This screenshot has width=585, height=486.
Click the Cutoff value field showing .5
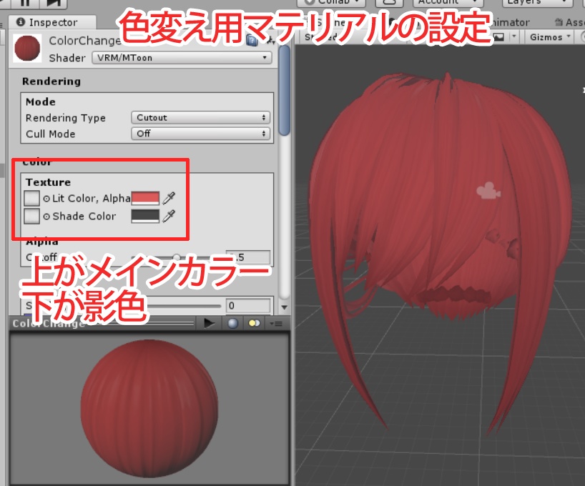[x=248, y=257]
